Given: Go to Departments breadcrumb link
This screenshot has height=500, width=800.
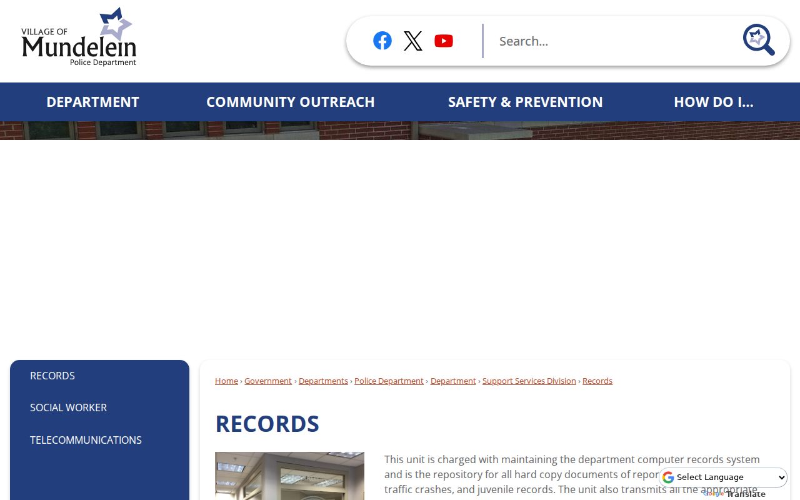Looking at the screenshot, I should tap(323, 381).
